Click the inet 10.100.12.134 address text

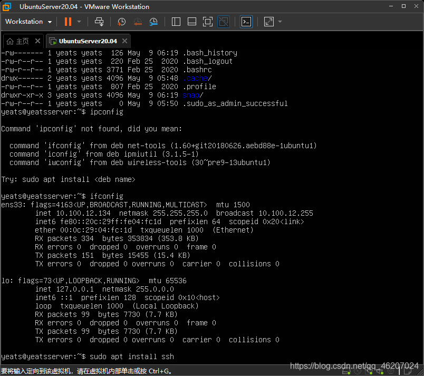pos(73,213)
